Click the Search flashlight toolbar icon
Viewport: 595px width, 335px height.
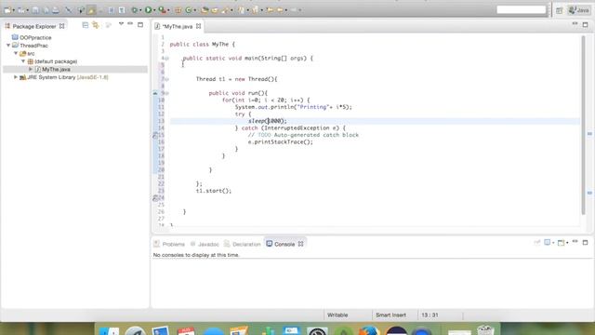click(225, 10)
